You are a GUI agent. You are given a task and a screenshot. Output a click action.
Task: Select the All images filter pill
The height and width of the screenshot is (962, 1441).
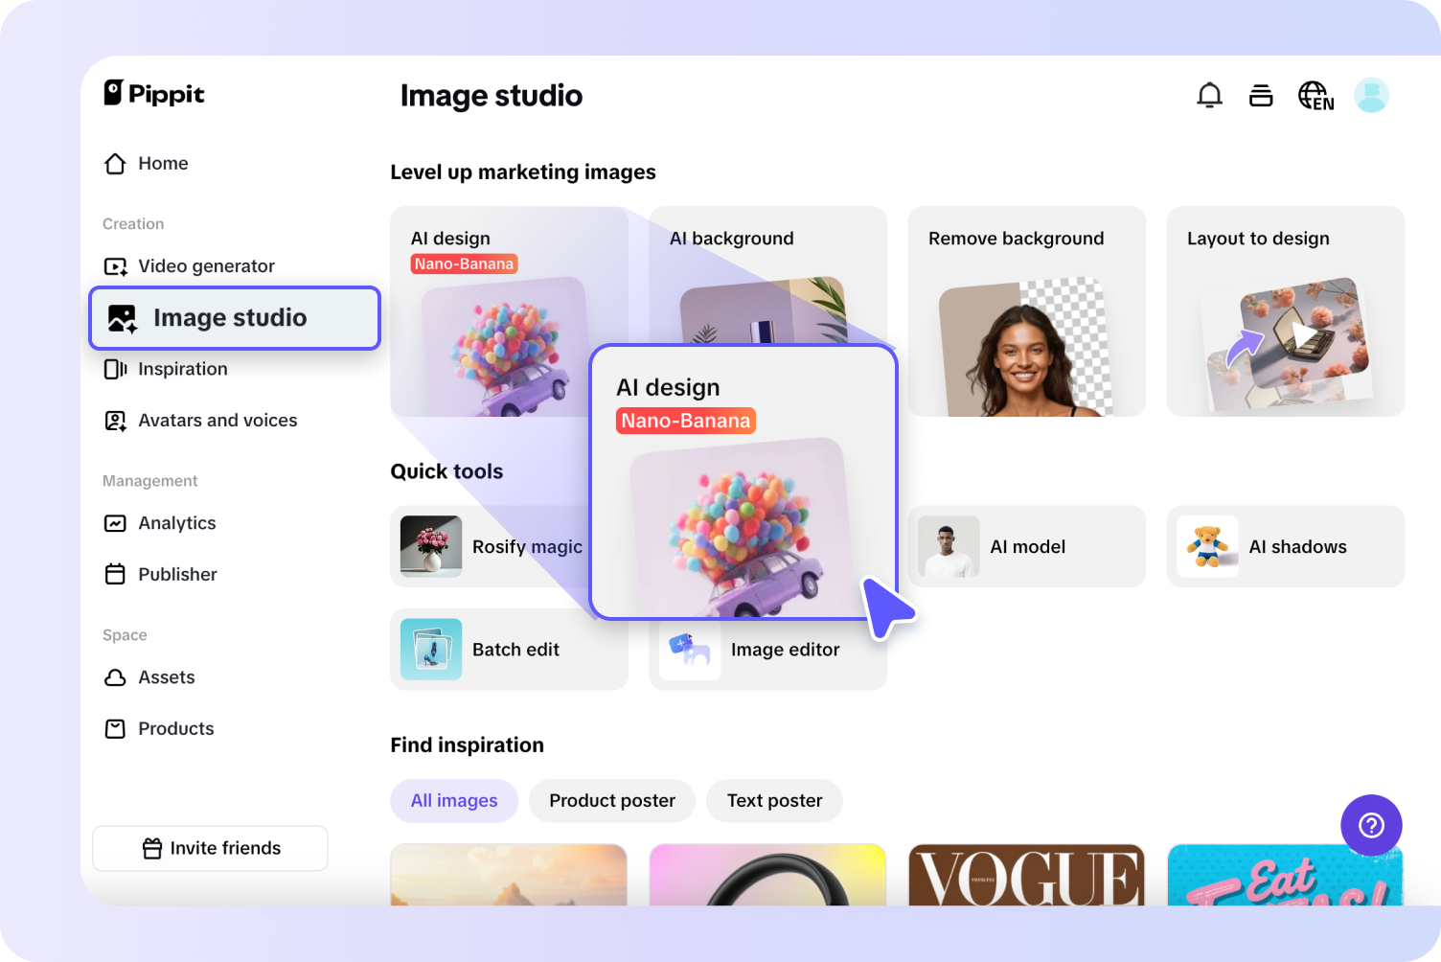point(454,800)
